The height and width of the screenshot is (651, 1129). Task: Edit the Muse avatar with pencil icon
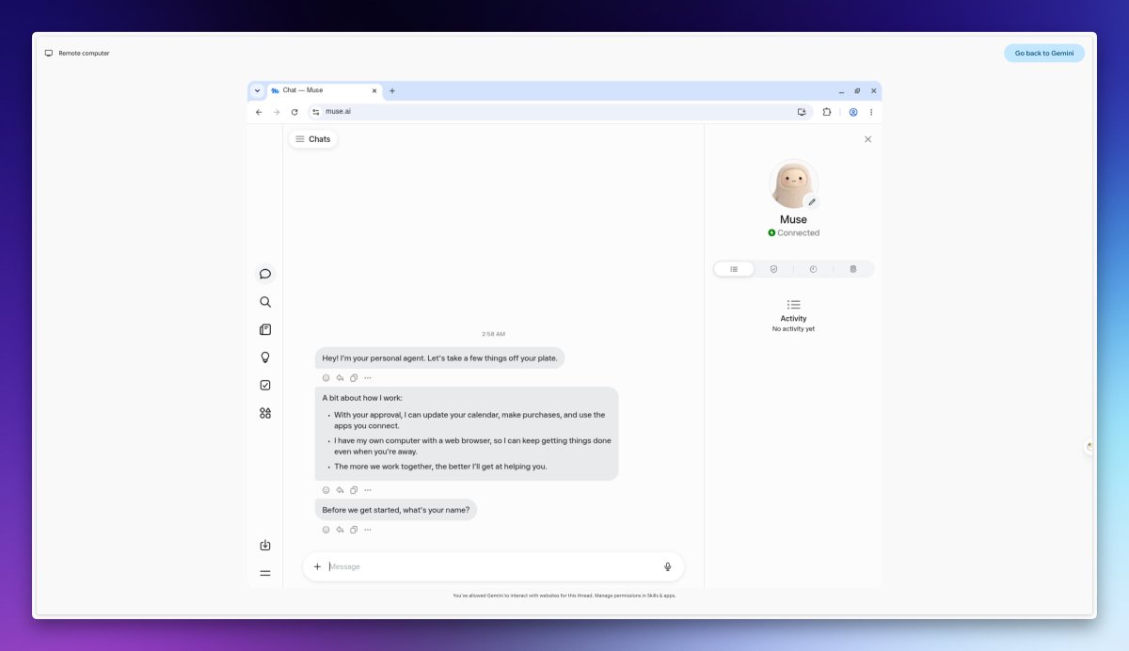click(x=812, y=201)
